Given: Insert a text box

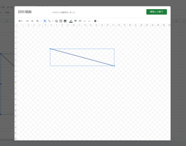Looking at the screenshot, I should click(x=61, y=21).
